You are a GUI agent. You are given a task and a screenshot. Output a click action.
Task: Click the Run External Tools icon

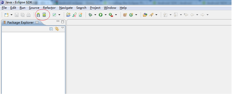[111, 15]
